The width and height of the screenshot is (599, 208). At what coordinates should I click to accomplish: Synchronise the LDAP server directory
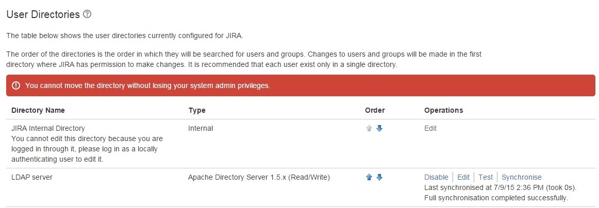click(x=522, y=177)
